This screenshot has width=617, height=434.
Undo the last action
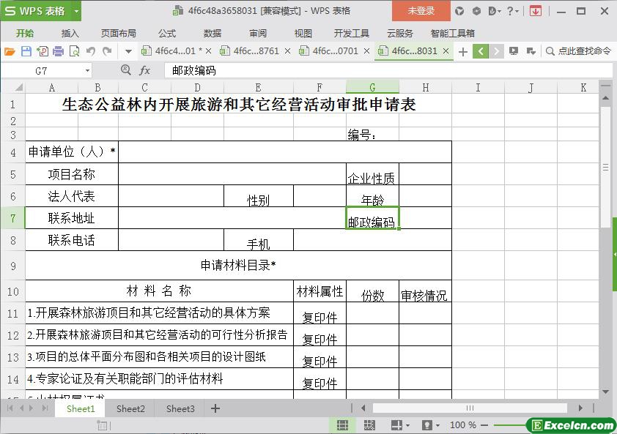pyautogui.click(x=91, y=51)
